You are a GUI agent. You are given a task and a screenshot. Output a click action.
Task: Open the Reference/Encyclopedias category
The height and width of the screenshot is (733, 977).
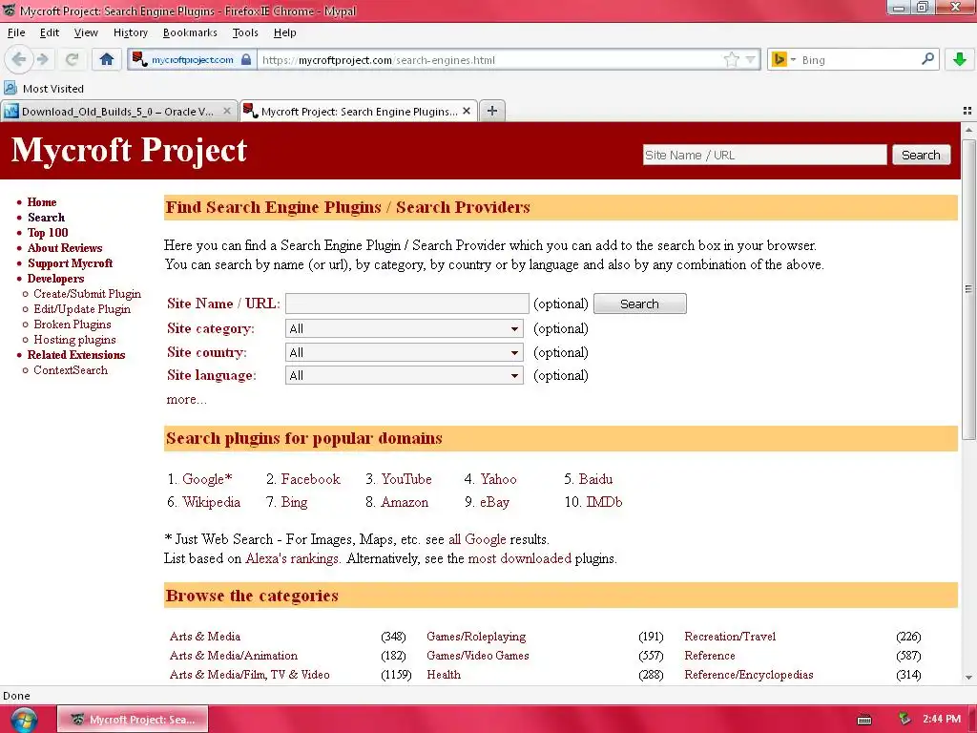[749, 675]
